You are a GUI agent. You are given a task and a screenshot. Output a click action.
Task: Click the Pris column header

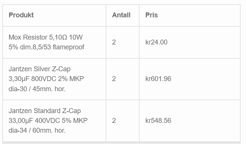click(151, 15)
